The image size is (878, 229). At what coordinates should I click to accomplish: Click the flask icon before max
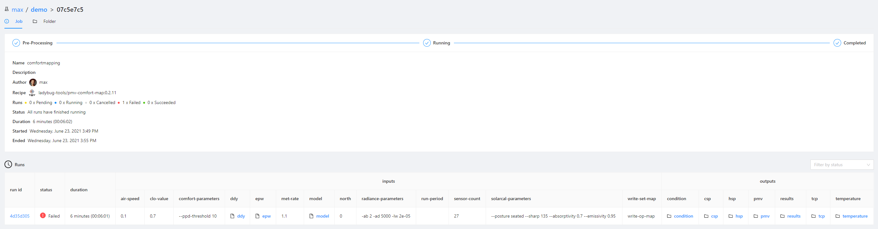point(6,9)
